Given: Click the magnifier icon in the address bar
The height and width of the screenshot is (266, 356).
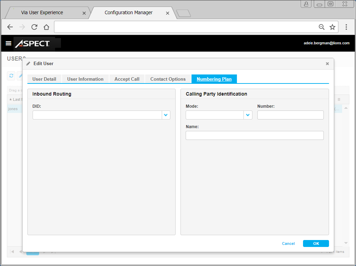Looking at the screenshot, I should point(322,27).
